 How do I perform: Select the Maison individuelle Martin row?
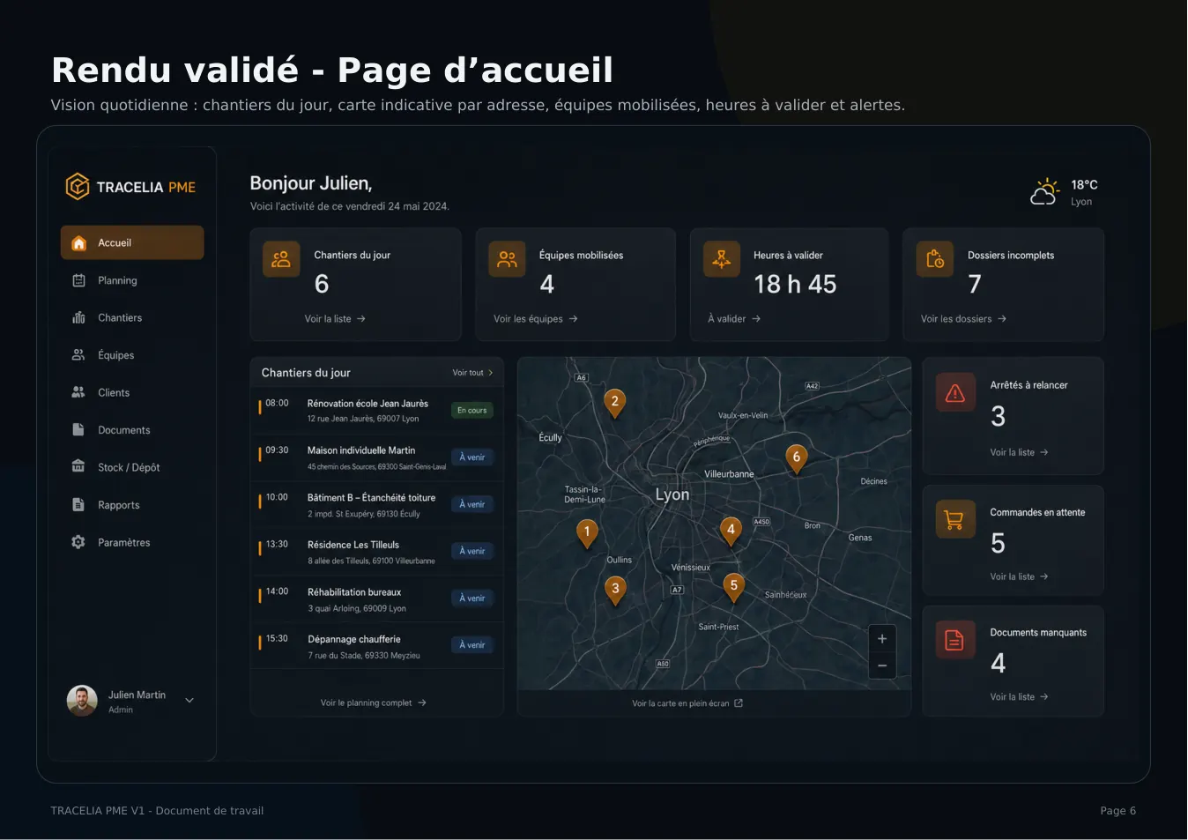(x=377, y=457)
